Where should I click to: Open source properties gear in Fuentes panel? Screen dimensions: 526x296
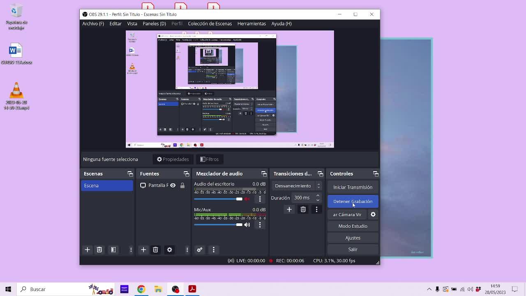(x=169, y=250)
